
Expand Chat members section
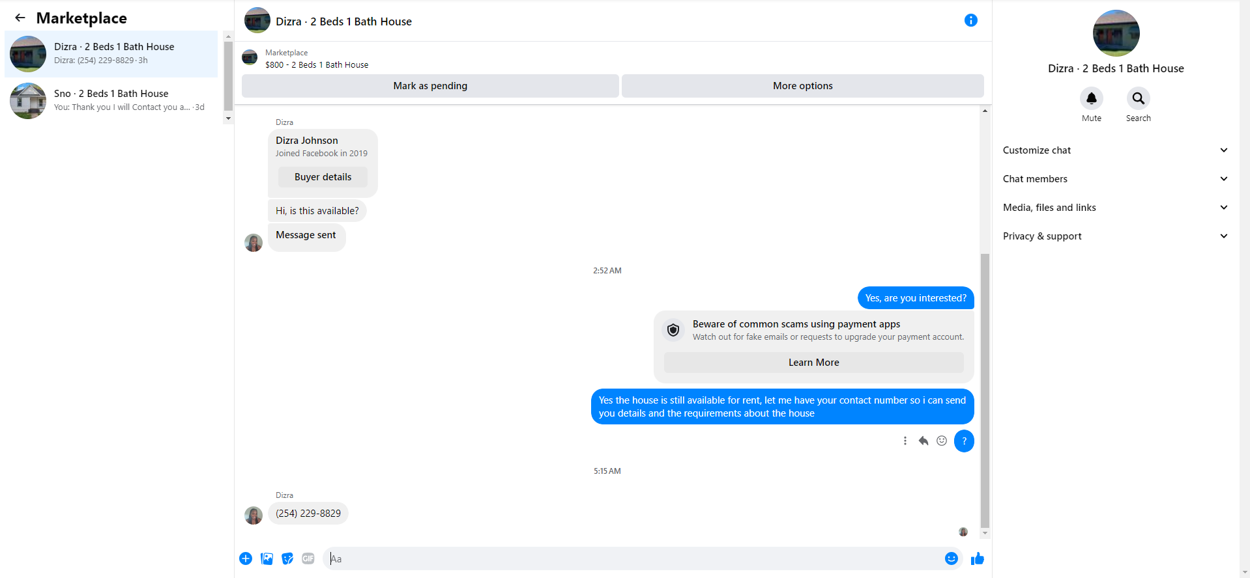(1116, 179)
